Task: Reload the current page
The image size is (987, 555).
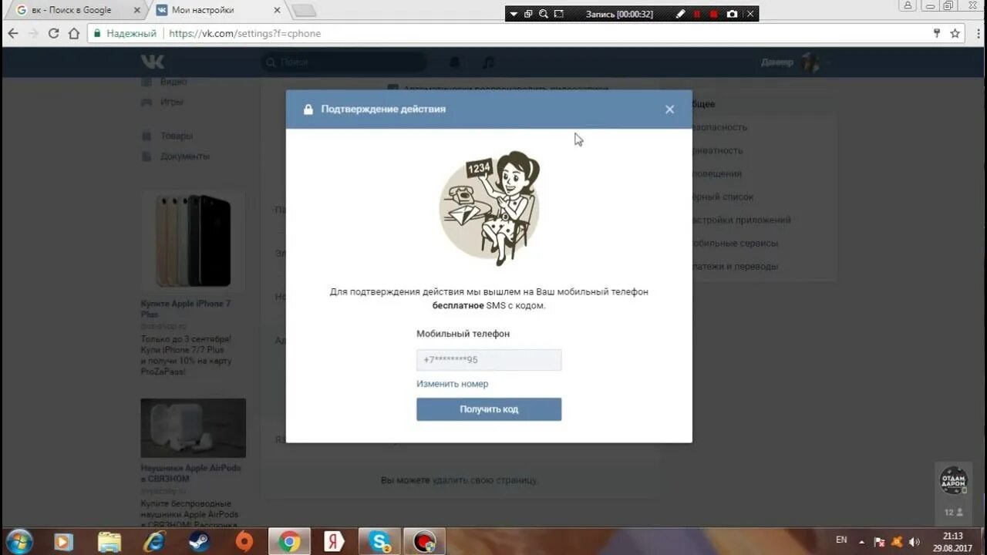Action: (x=53, y=33)
